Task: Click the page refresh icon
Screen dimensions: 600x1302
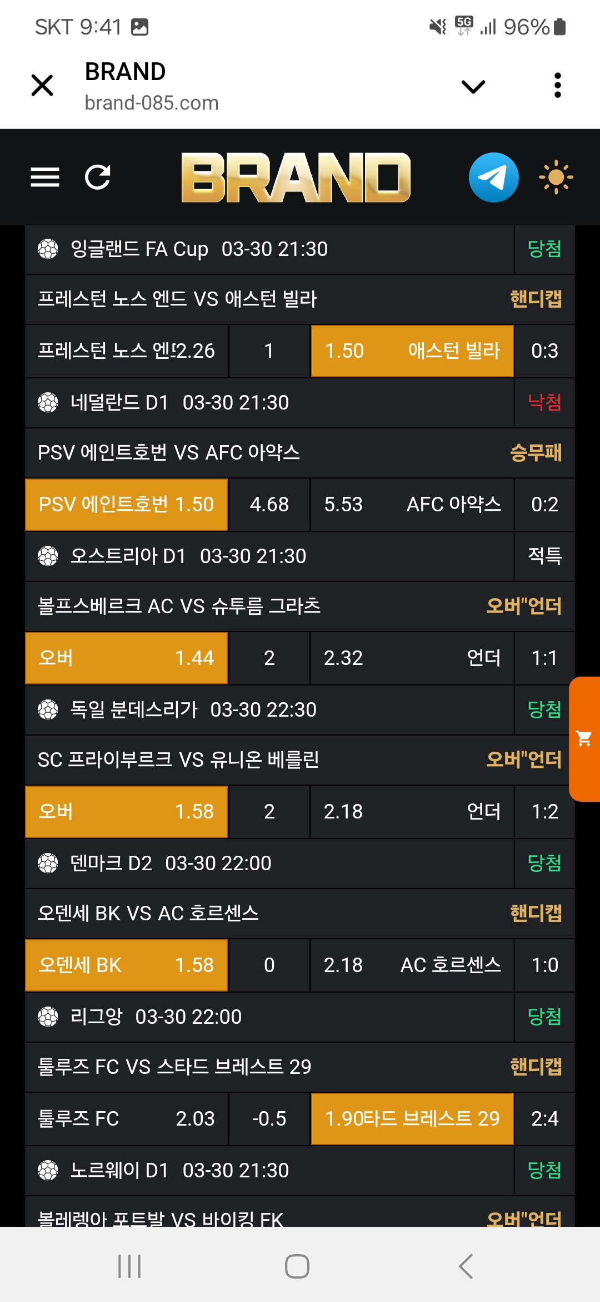Action: click(98, 177)
